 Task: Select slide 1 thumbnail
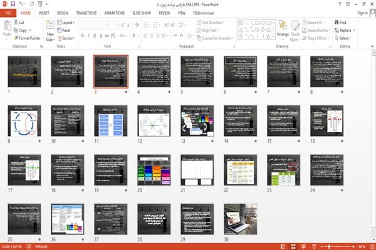pos(24,71)
